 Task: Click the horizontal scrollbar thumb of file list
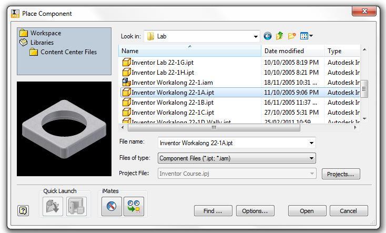point(214,128)
